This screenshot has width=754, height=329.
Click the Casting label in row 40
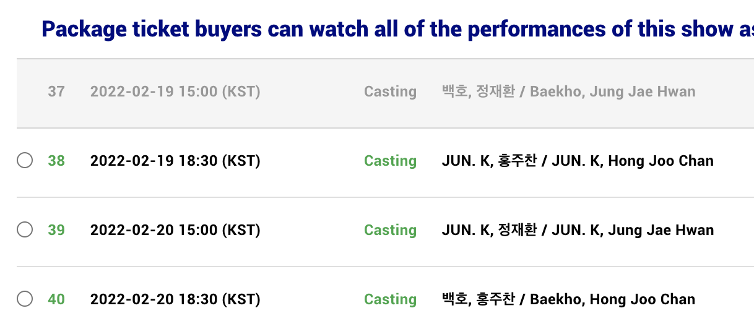point(390,300)
